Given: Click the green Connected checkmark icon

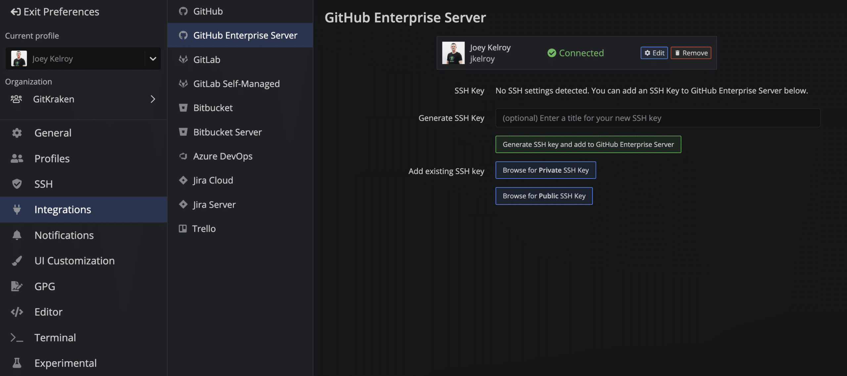Looking at the screenshot, I should (552, 53).
